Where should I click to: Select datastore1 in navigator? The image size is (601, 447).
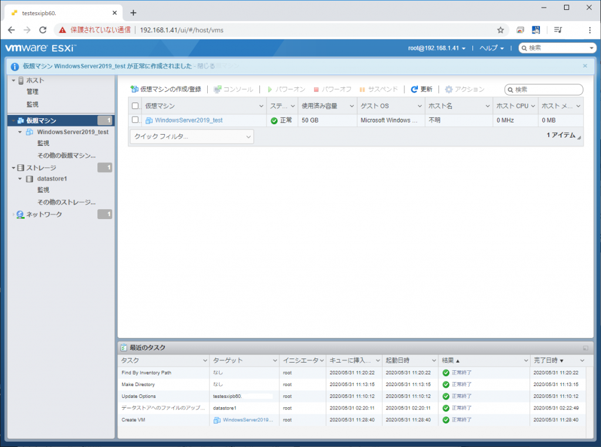[x=52, y=179]
